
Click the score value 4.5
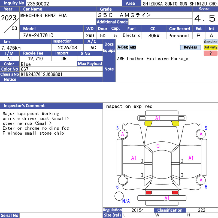click(x=205, y=18)
